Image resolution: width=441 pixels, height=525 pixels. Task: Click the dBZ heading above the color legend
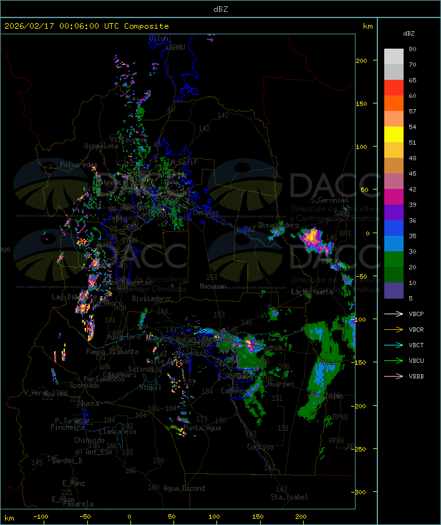pos(409,34)
